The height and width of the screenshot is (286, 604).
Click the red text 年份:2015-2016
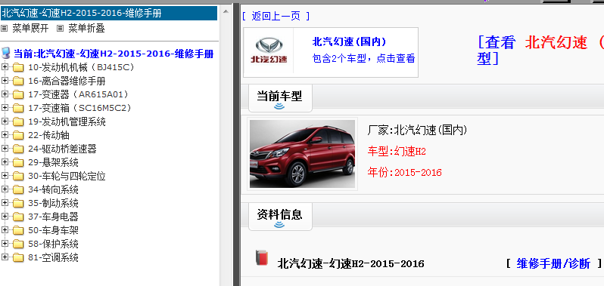coord(405,172)
